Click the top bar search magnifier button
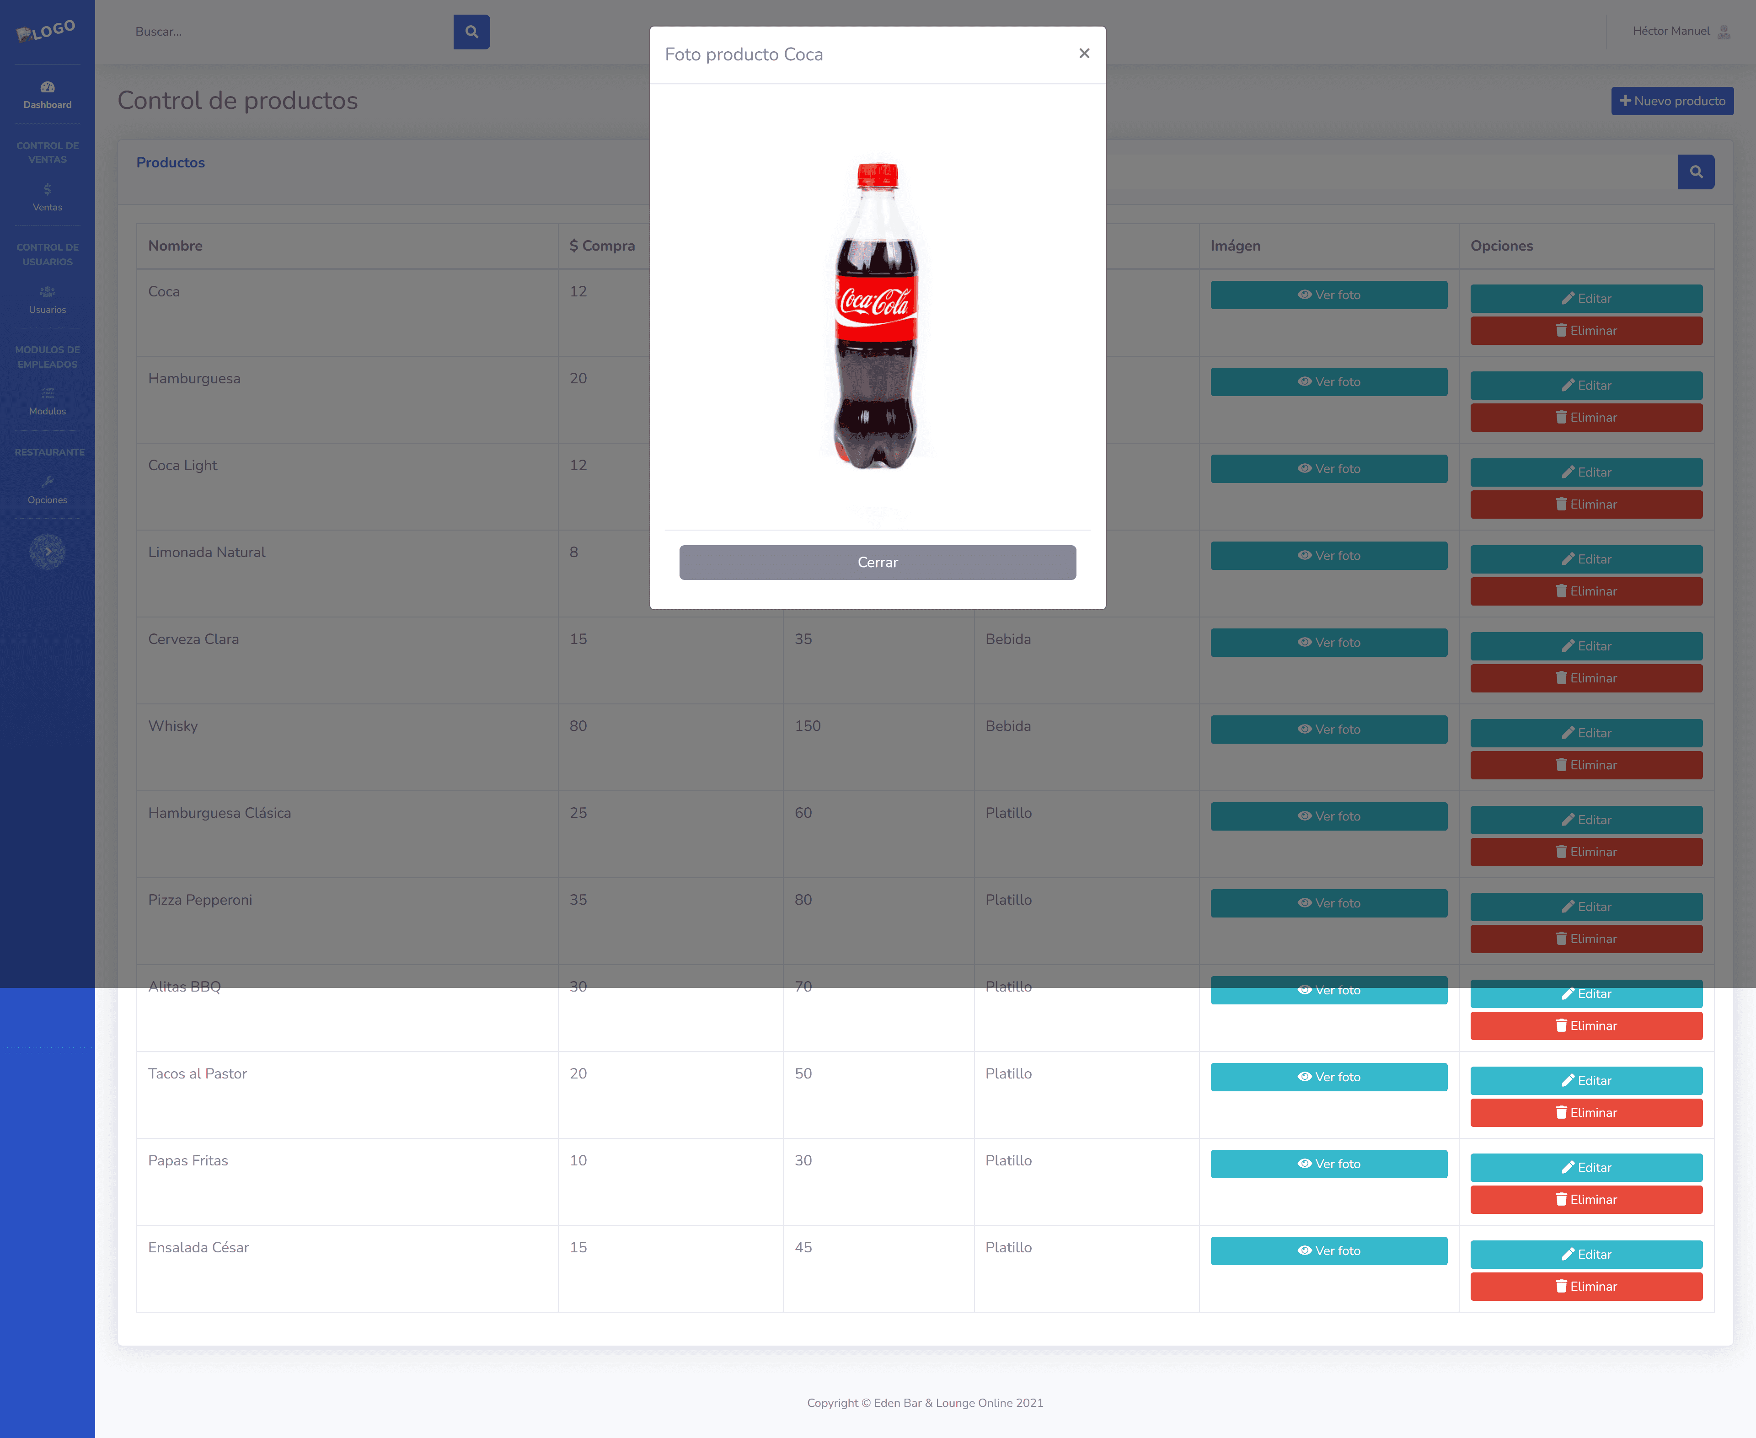 coord(471,32)
